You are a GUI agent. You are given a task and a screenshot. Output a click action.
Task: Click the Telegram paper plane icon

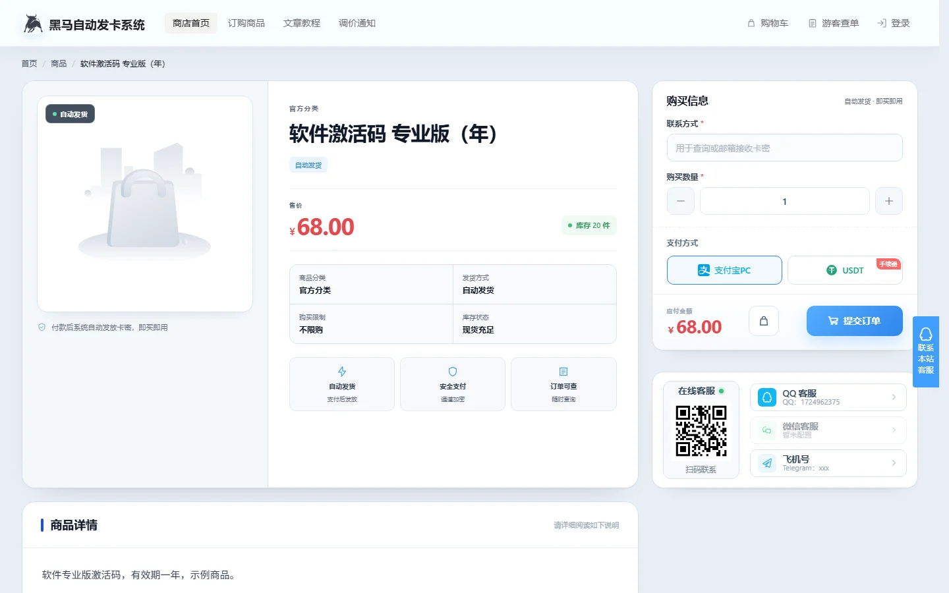(767, 463)
